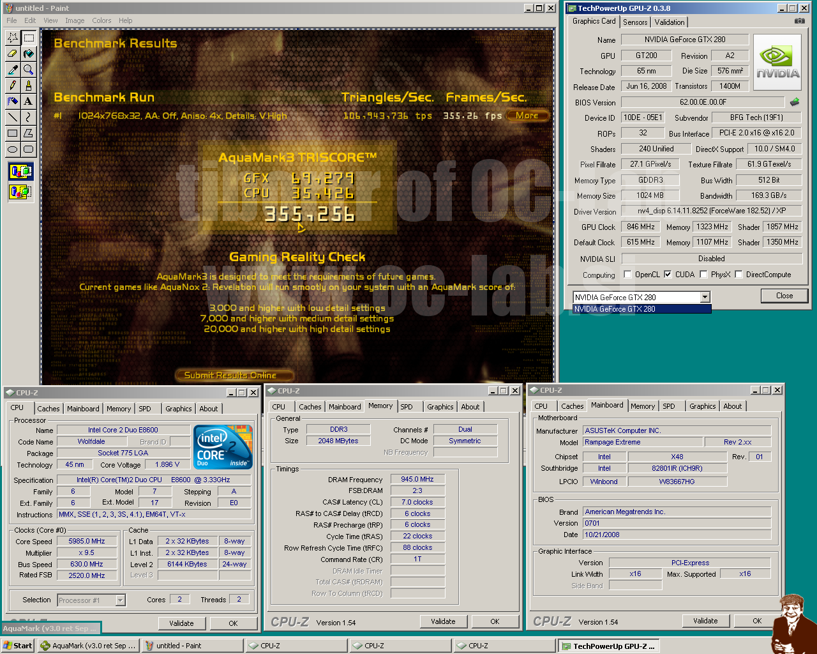This screenshot has width=817, height=654.
Task: Select the Brush tool in Paint
Action: [29, 86]
